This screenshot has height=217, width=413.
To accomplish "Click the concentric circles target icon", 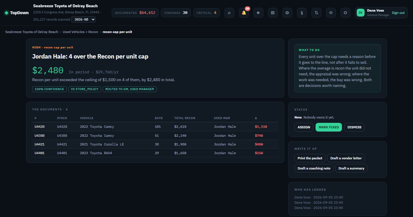I will 287,13.
